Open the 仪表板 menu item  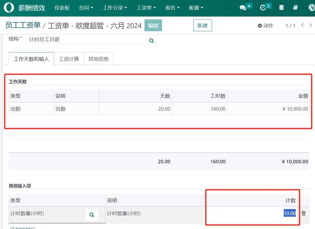click(62, 8)
